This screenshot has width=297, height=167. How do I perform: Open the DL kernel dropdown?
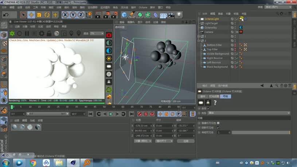[97, 33]
